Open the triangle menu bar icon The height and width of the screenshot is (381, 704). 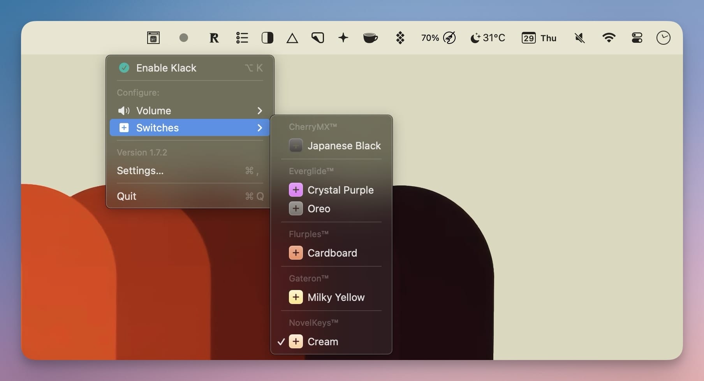pos(292,38)
